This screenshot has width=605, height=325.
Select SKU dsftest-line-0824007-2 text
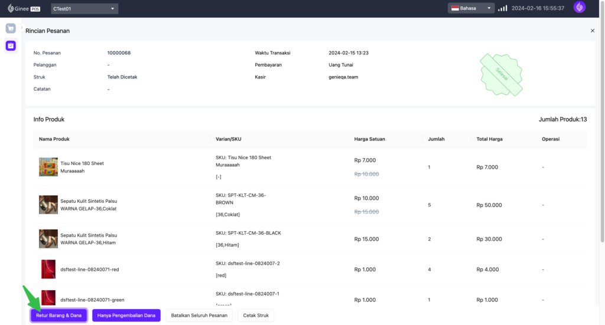click(x=248, y=264)
